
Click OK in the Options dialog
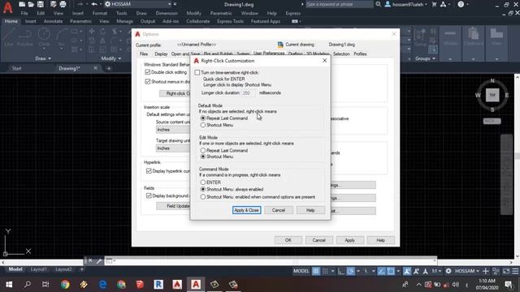click(288, 240)
